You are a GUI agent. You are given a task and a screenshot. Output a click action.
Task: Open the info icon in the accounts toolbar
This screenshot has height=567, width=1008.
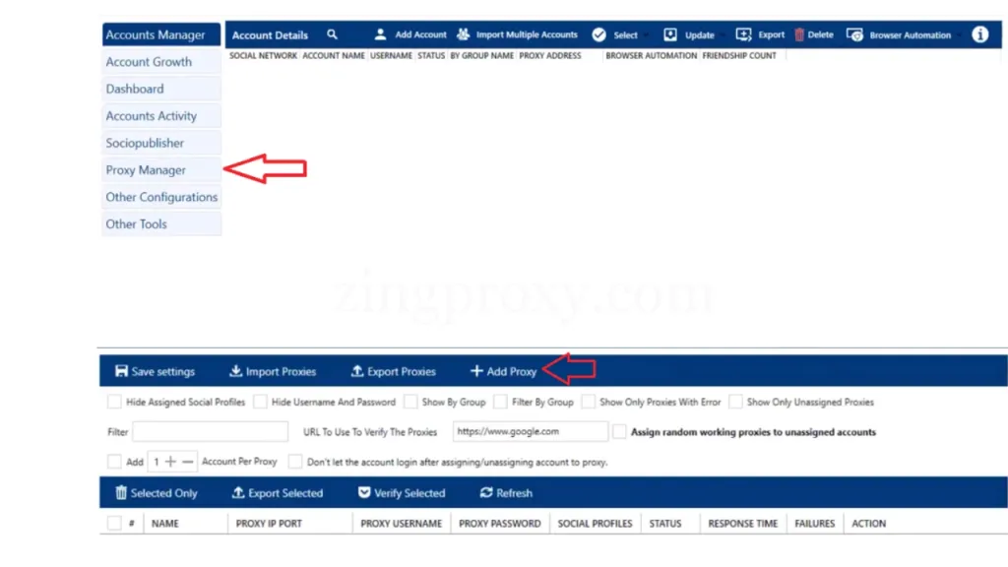[x=979, y=34]
